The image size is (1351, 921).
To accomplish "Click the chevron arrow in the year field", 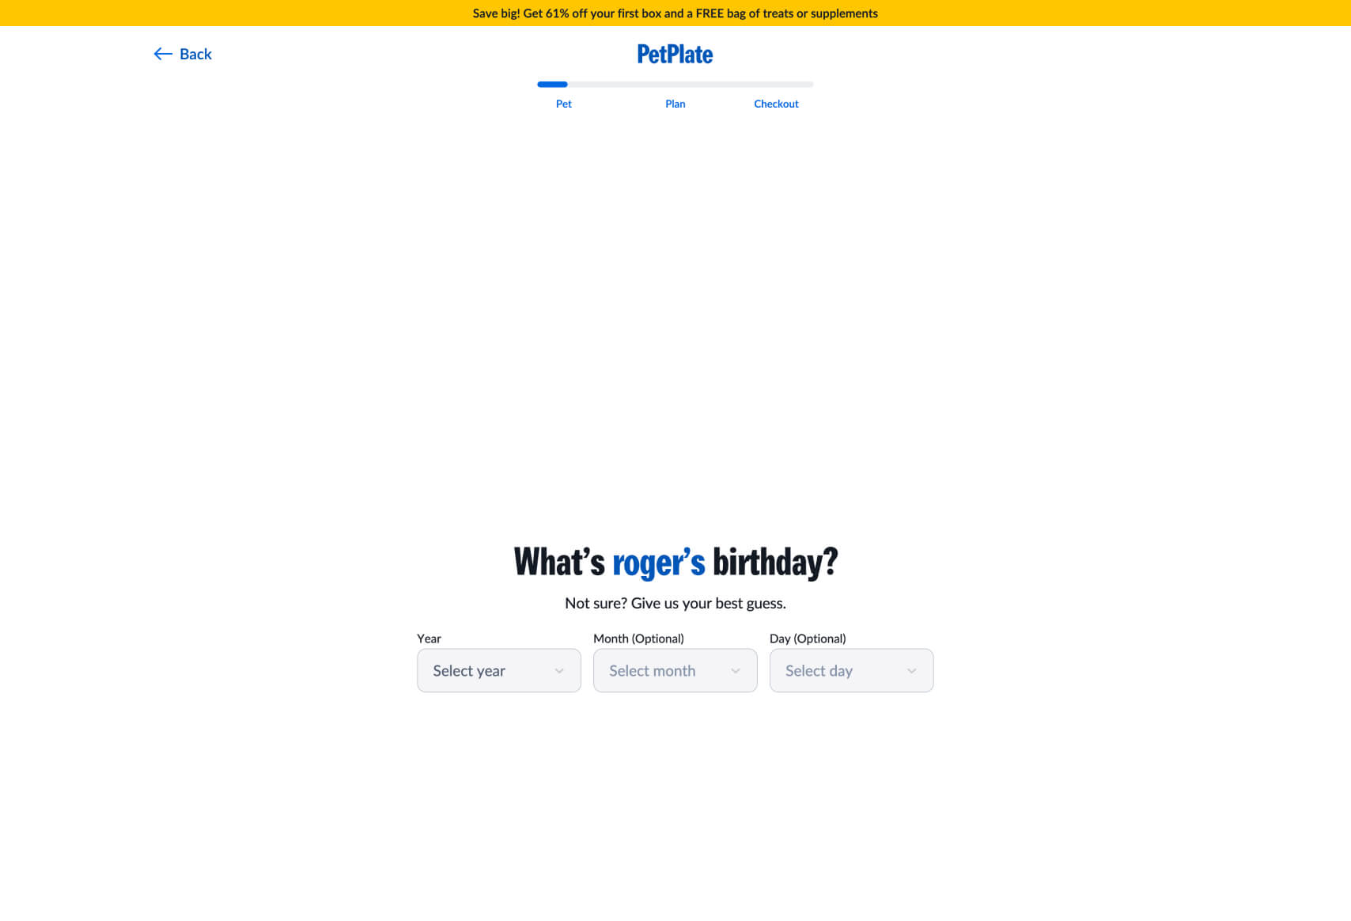I will coord(559,671).
